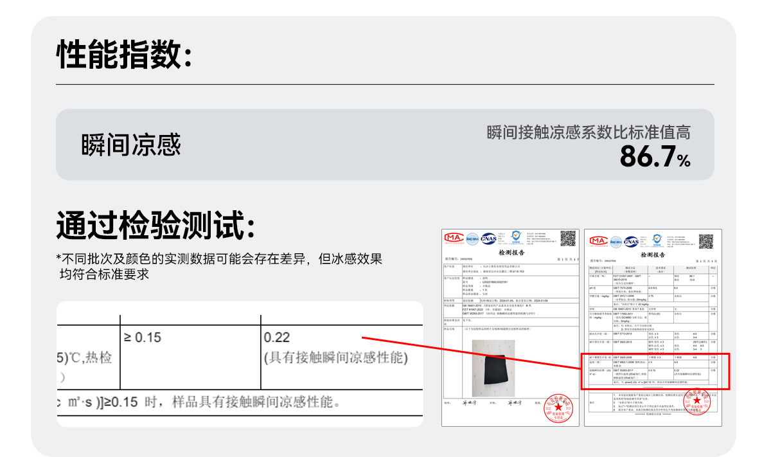The width and height of the screenshot is (771, 457).
Task: Click the CNAS logo on second report page
Action: point(632,242)
